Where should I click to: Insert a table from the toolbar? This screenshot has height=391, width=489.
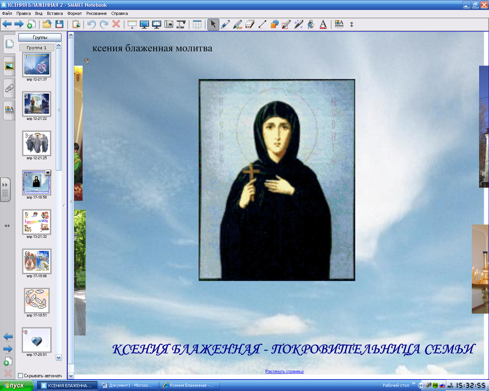click(x=197, y=24)
